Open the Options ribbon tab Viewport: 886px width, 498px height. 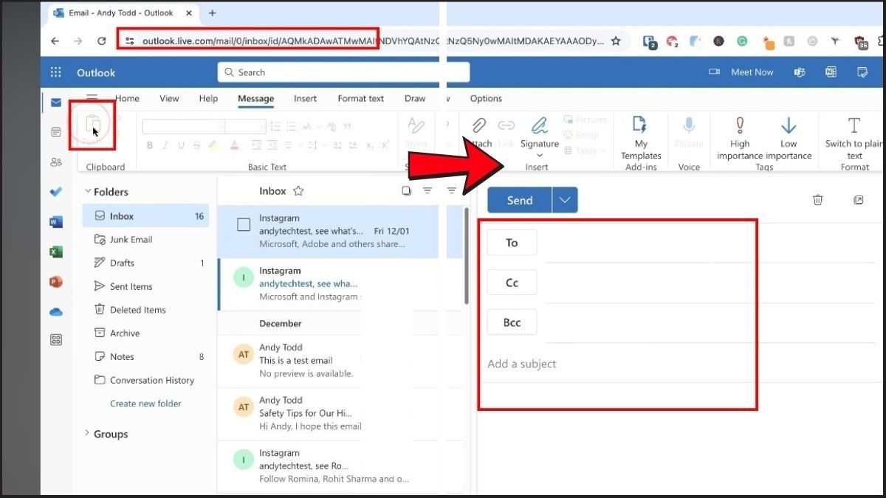[486, 98]
